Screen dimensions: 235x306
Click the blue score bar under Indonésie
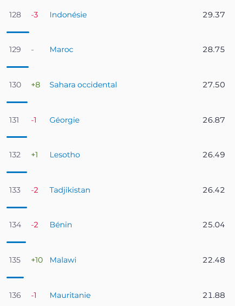(18, 32)
